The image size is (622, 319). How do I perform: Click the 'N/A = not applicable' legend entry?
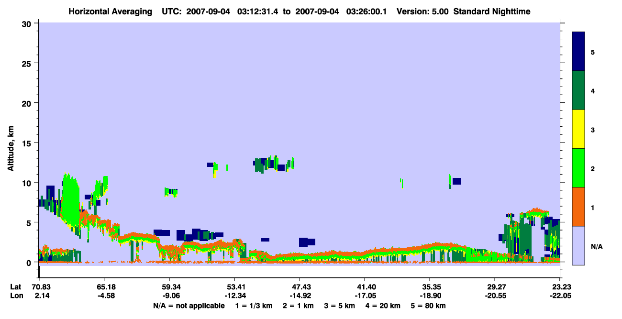(189, 306)
